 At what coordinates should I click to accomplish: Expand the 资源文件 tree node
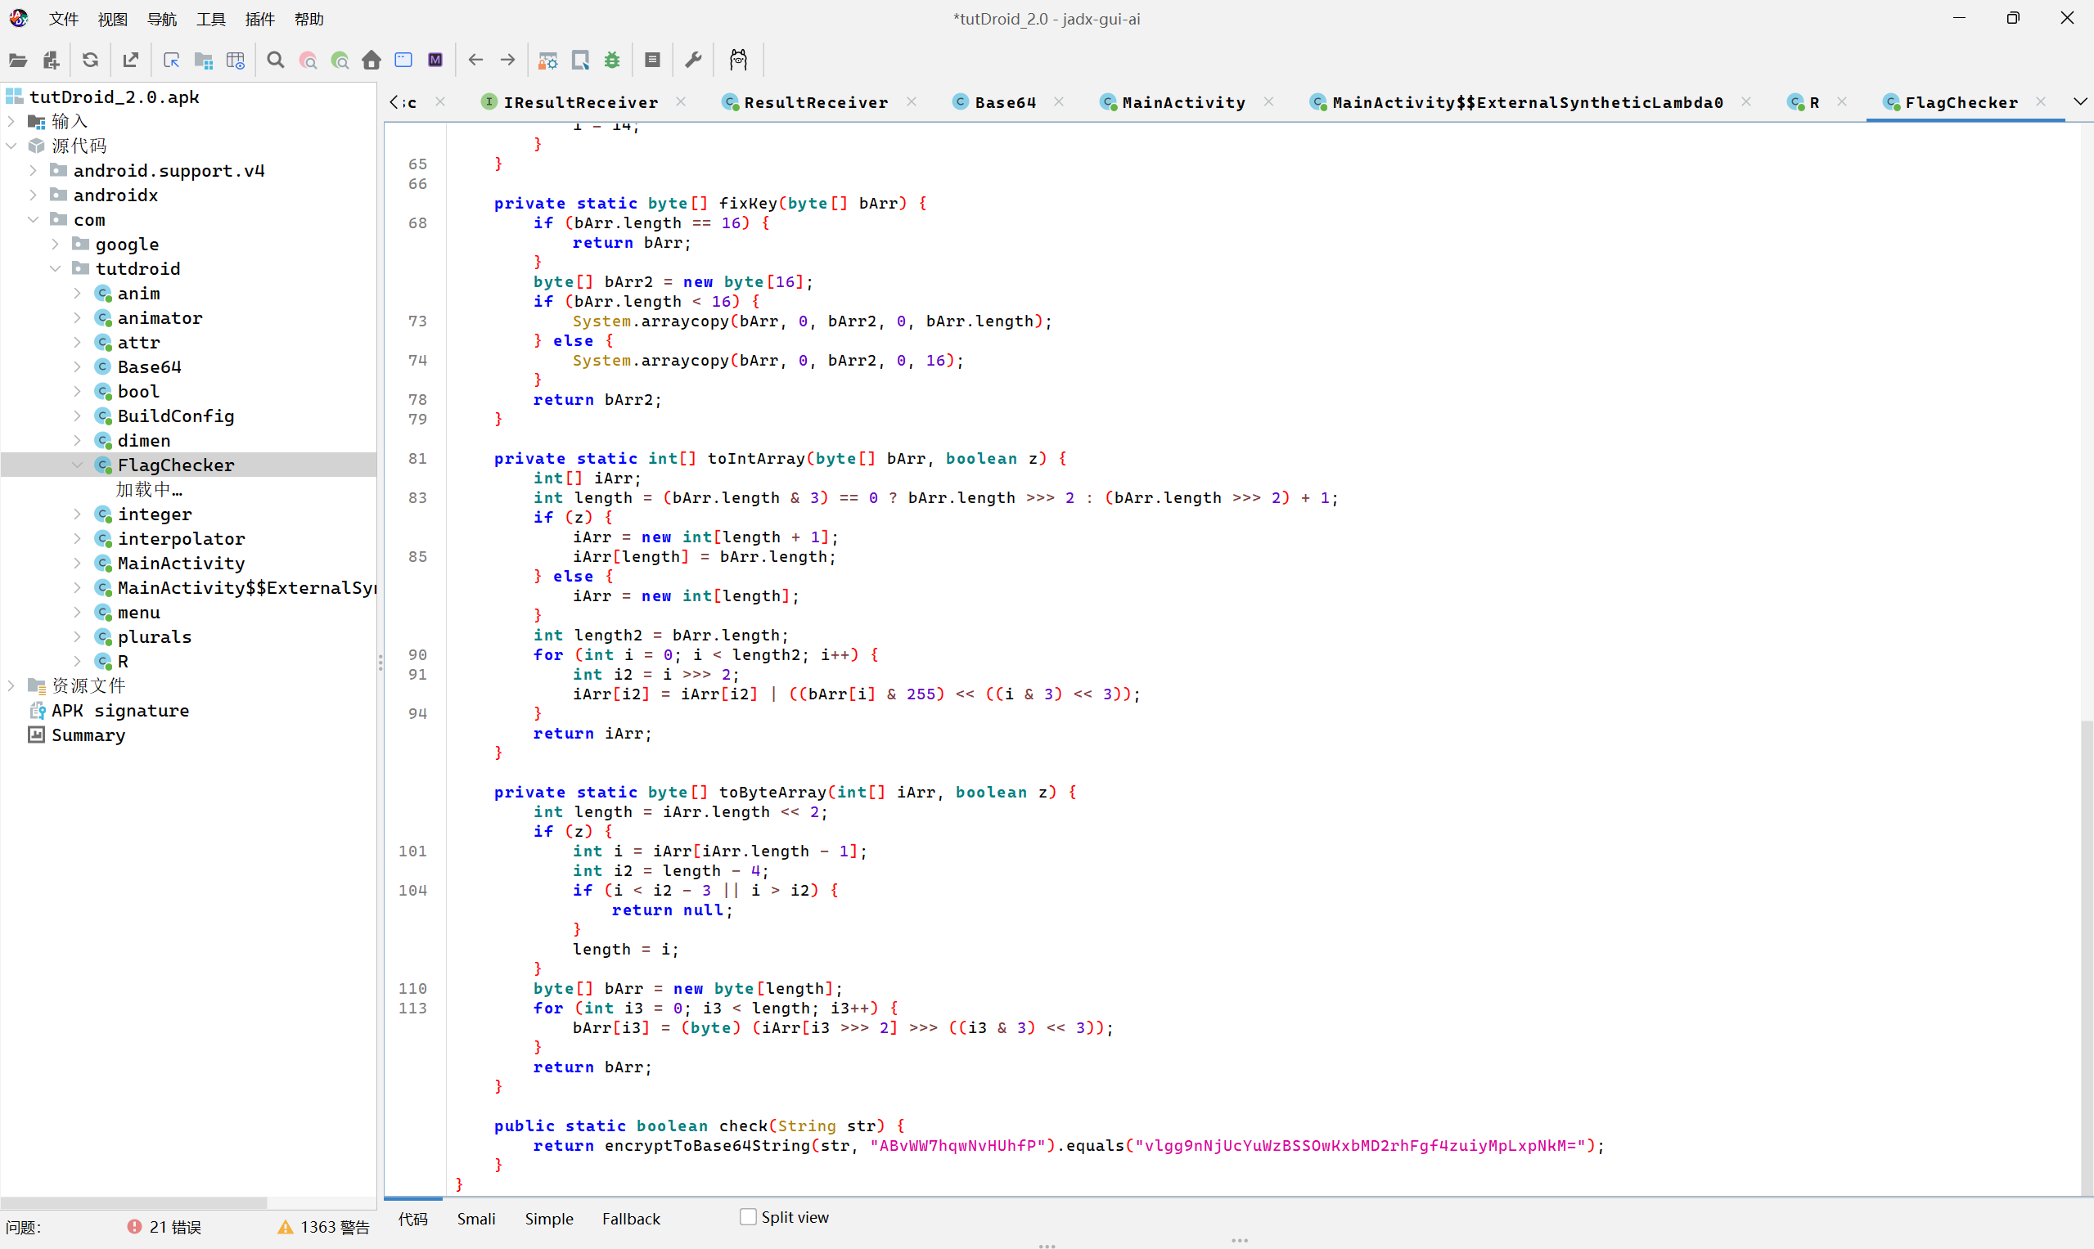coord(11,685)
